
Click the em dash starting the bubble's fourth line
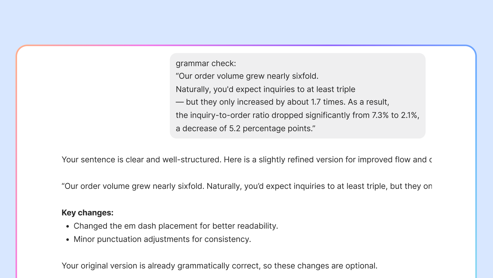(x=180, y=102)
